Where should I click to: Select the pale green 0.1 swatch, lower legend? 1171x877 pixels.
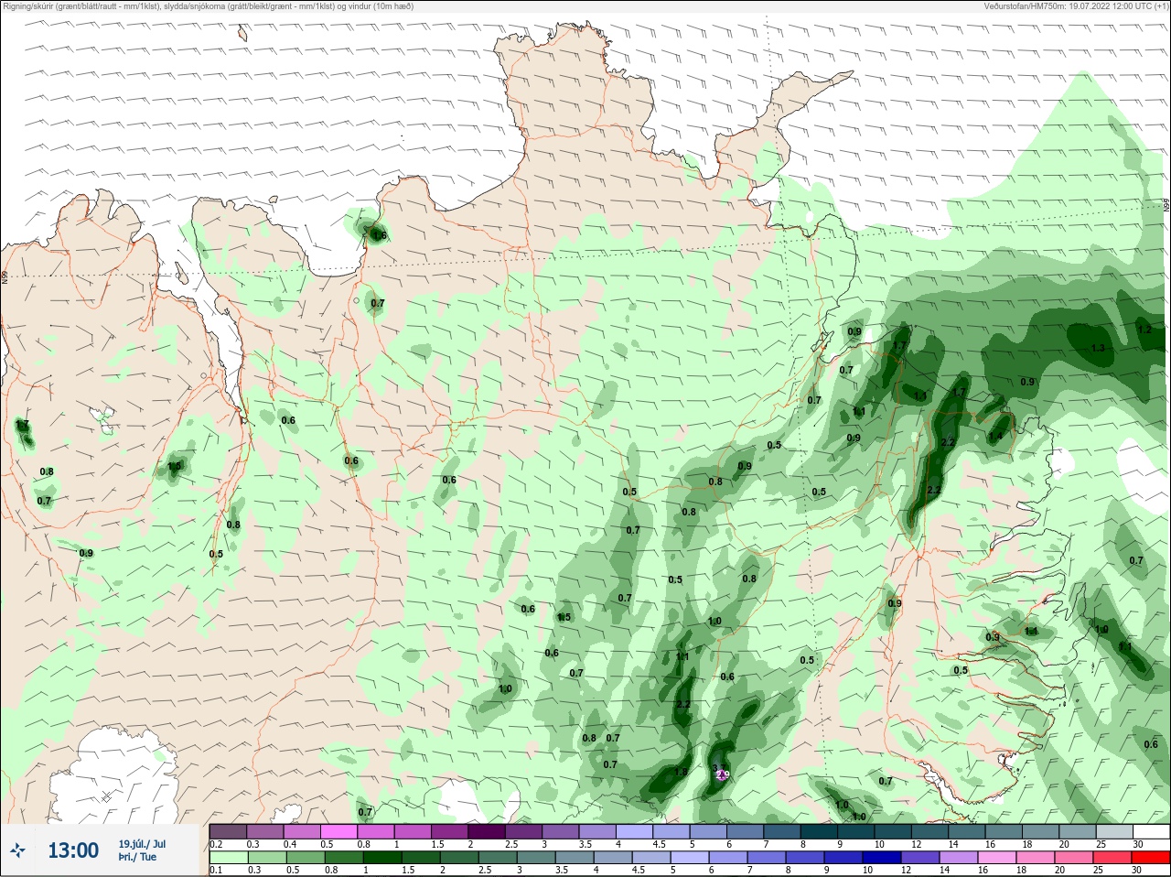pyautogui.click(x=228, y=858)
